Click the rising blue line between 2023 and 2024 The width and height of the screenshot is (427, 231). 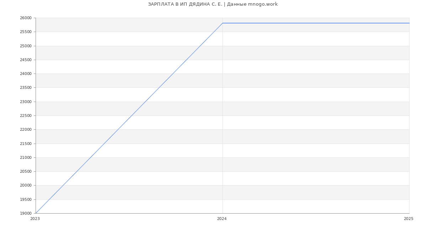(x=129, y=118)
